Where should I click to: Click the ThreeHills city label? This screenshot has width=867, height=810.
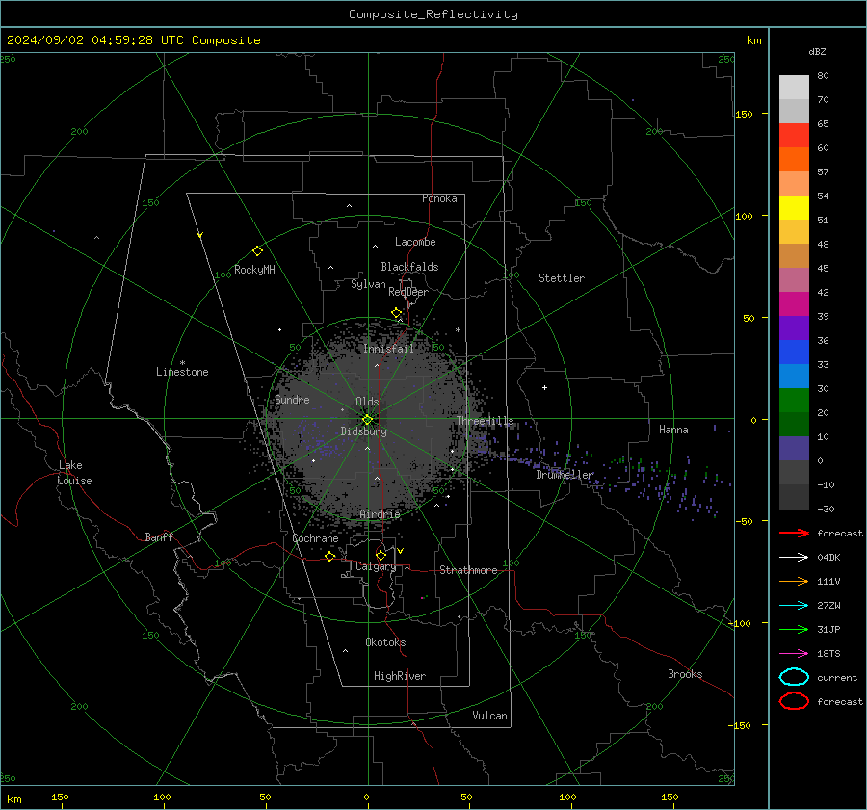tap(485, 421)
